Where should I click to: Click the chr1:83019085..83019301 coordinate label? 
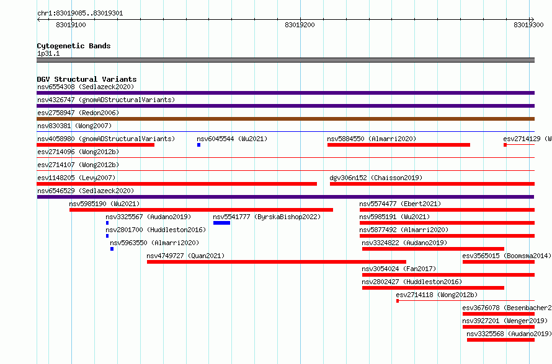click(x=80, y=13)
